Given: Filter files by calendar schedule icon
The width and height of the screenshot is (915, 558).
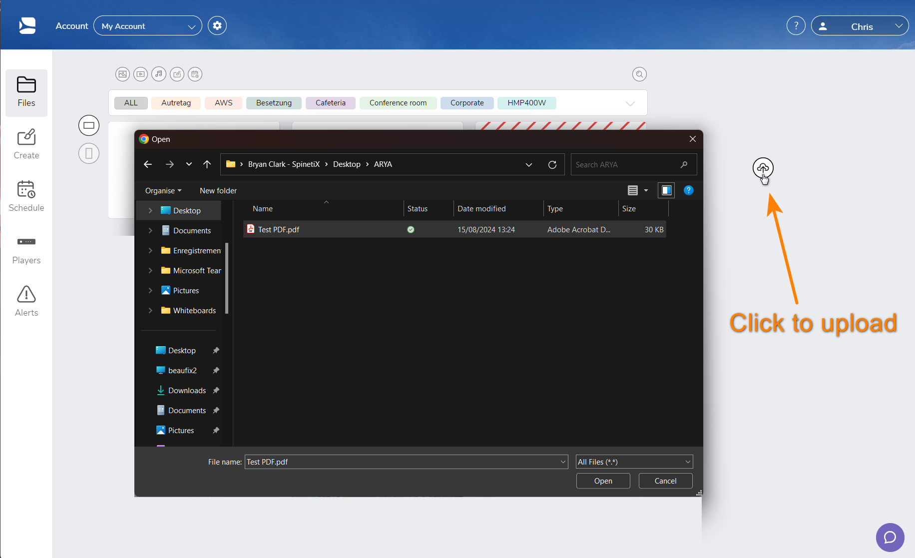Looking at the screenshot, I should coord(195,74).
